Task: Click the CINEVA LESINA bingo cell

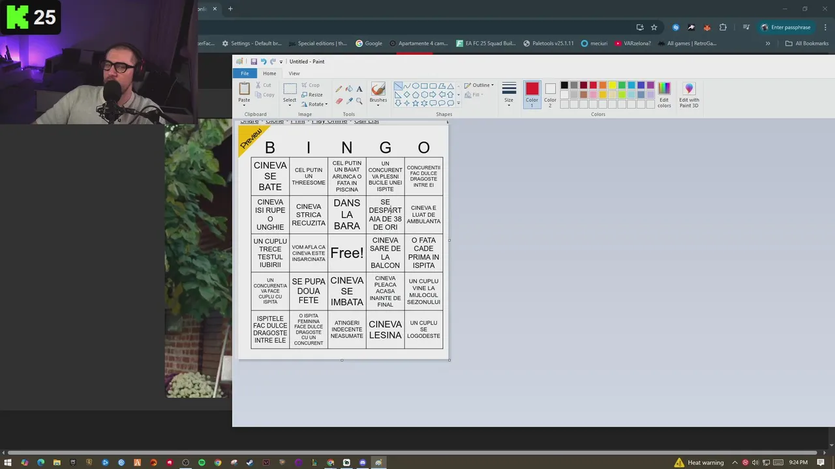Action: [x=385, y=330]
